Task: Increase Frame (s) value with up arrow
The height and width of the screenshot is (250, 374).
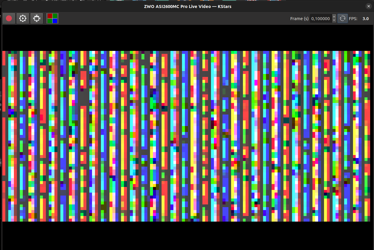Action: tap(334, 16)
